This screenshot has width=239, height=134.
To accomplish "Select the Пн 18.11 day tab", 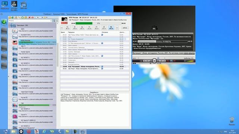I will click(x=67, y=28).
